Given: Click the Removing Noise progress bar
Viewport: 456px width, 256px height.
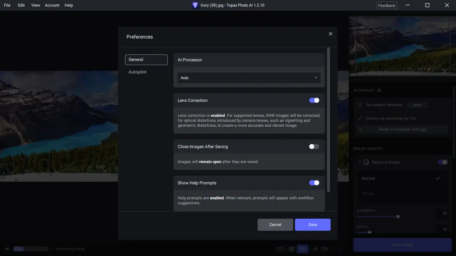Looking at the screenshot, I should 31,249.
